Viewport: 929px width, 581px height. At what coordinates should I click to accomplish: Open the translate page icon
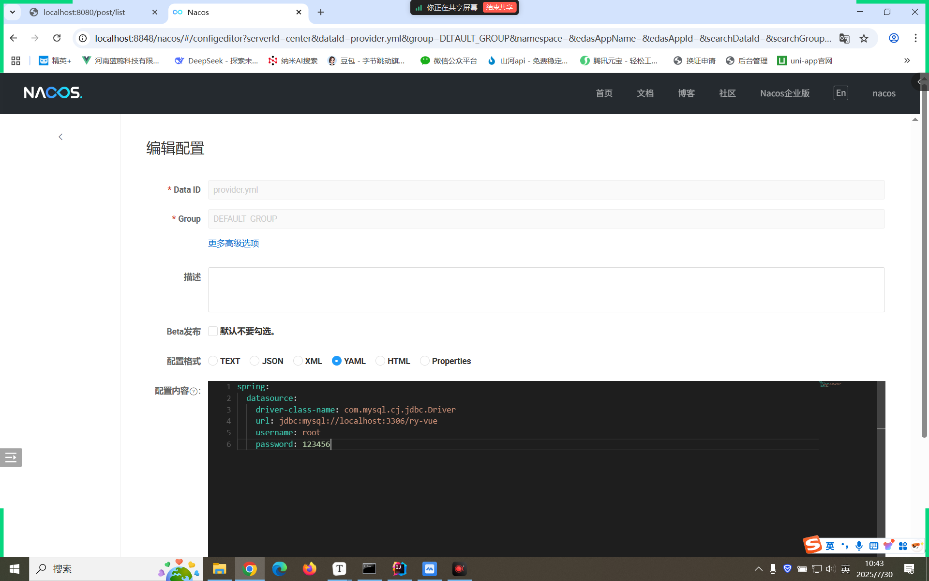coord(844,38)
